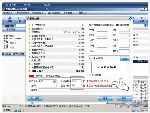Click the red 代表支出 color swatch

pyautogui.click(x=31, y=76)
